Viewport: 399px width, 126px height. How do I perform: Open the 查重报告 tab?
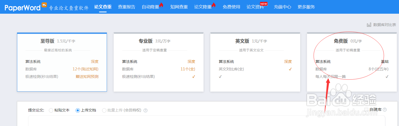(127, 7)
